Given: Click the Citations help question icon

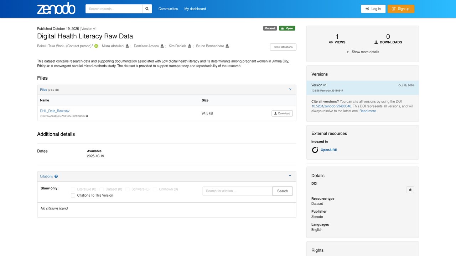Looking at the screenshot, I should pos(56,176).
